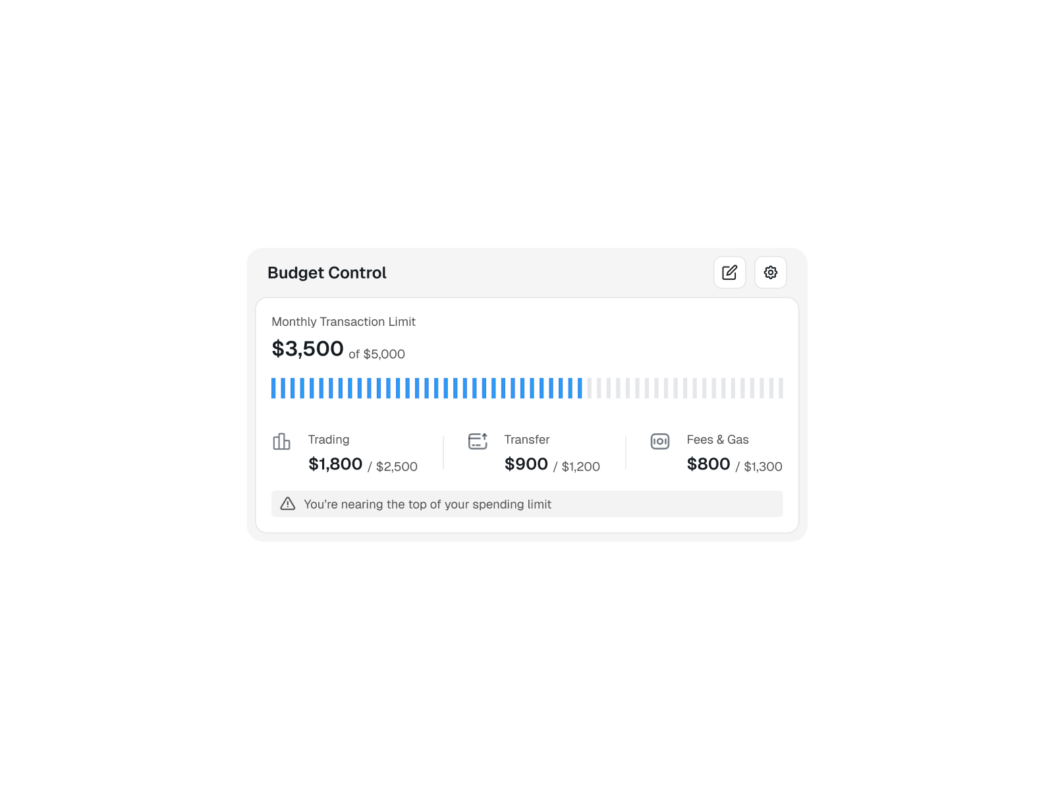Image resolution: width=1054 pixels, height=790 pixels.
Task: Click the blue filled progress bar segment
Action: click(x=427, y=388)
